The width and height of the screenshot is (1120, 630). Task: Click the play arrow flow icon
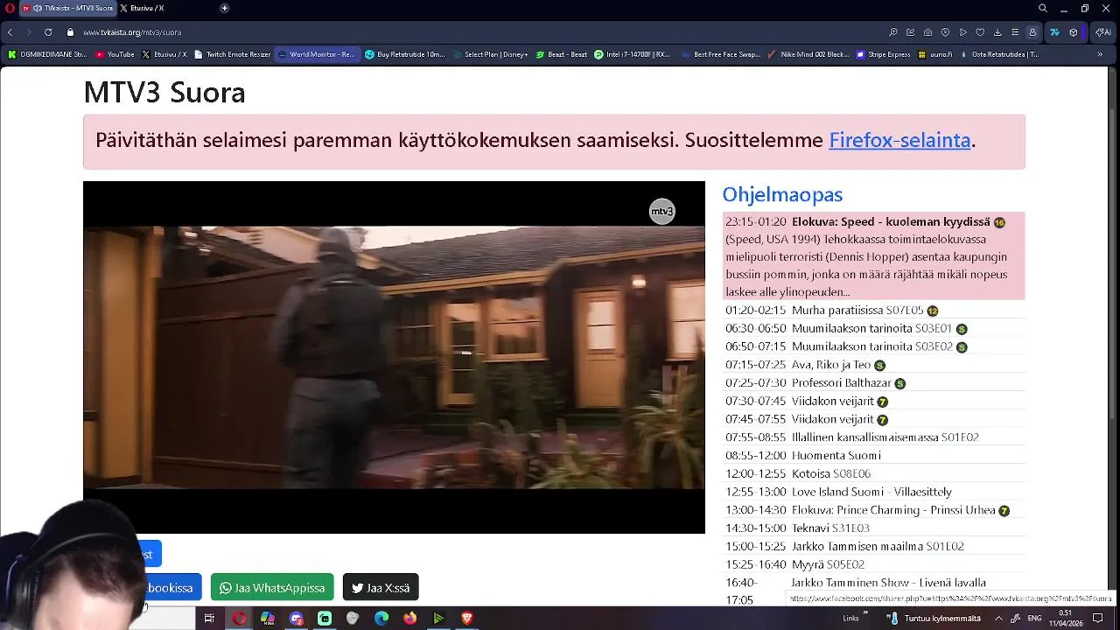pos(962,32)
